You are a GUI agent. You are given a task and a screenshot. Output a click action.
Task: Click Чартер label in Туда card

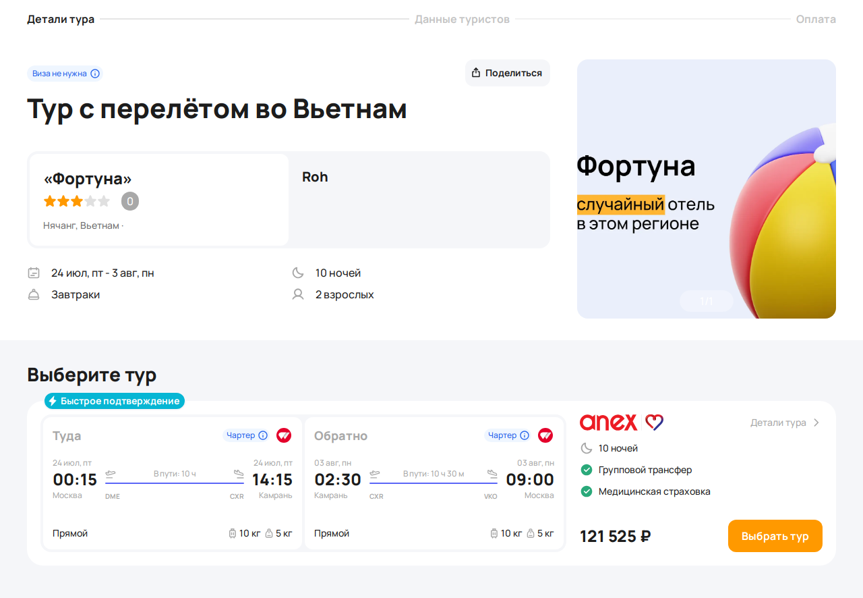tap(241, 435)
